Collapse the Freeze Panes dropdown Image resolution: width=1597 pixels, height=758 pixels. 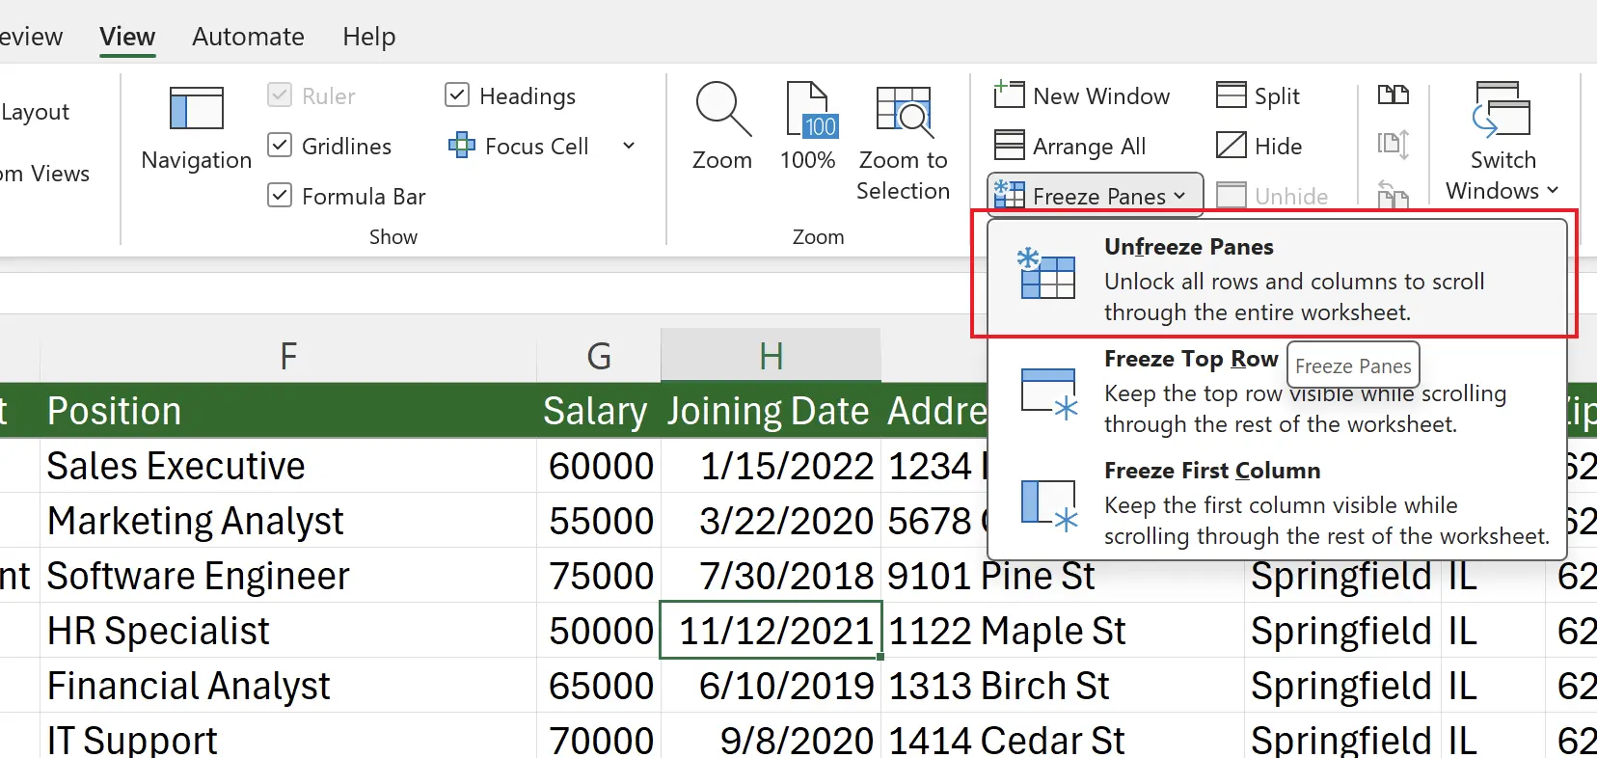(1096, 196)
